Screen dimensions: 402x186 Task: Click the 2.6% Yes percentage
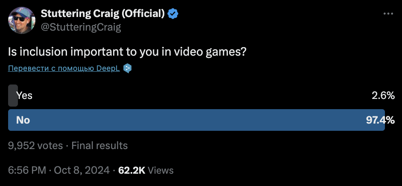[x=383, y=96]
